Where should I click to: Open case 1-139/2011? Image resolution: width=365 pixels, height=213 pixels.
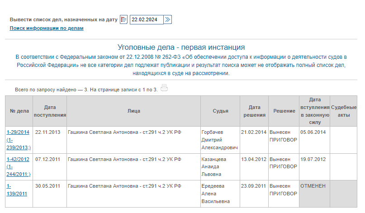tap(17, 190)
